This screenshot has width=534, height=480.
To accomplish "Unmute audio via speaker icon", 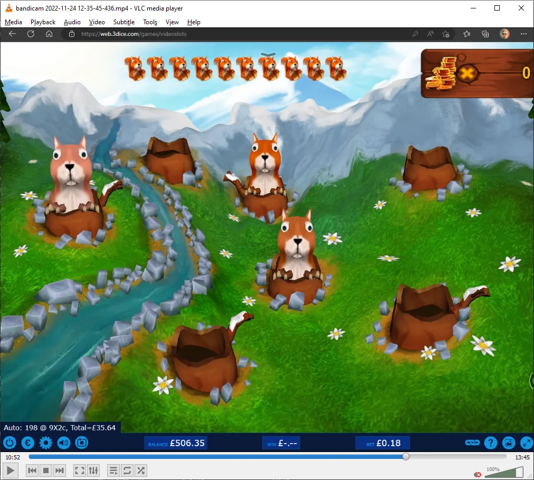I will (x=478, y=475).
